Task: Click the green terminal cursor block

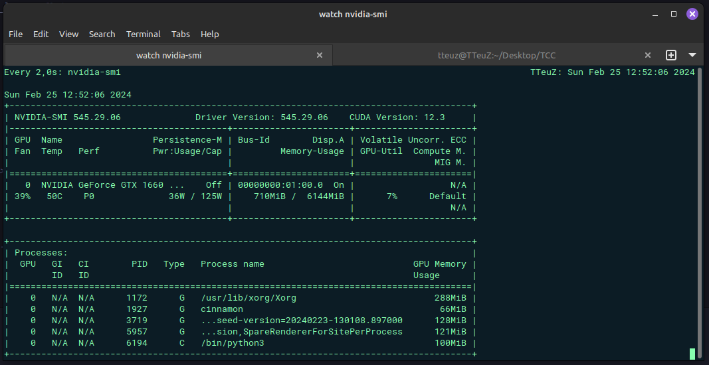Action: pos(692,354)
